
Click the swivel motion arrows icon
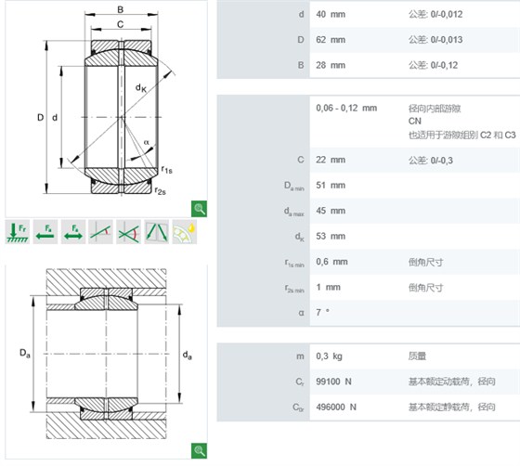click(x=157, y=232)
